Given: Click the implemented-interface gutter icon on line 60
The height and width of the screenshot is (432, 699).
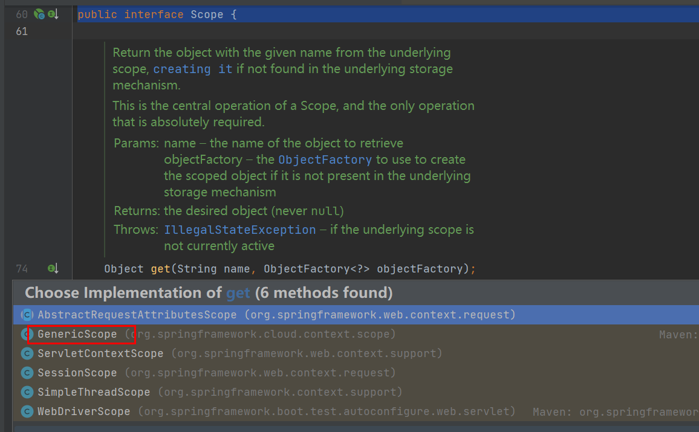Looking at the screenshot, I should click(x=53, y=15).
